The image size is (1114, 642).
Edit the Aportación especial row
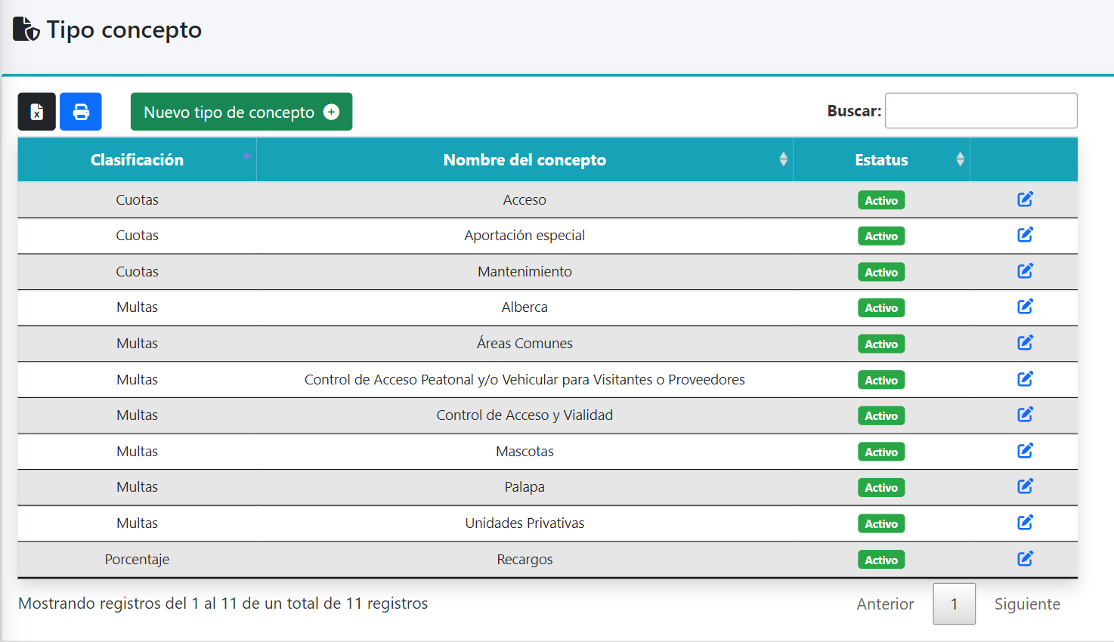tap(1025, 235)
